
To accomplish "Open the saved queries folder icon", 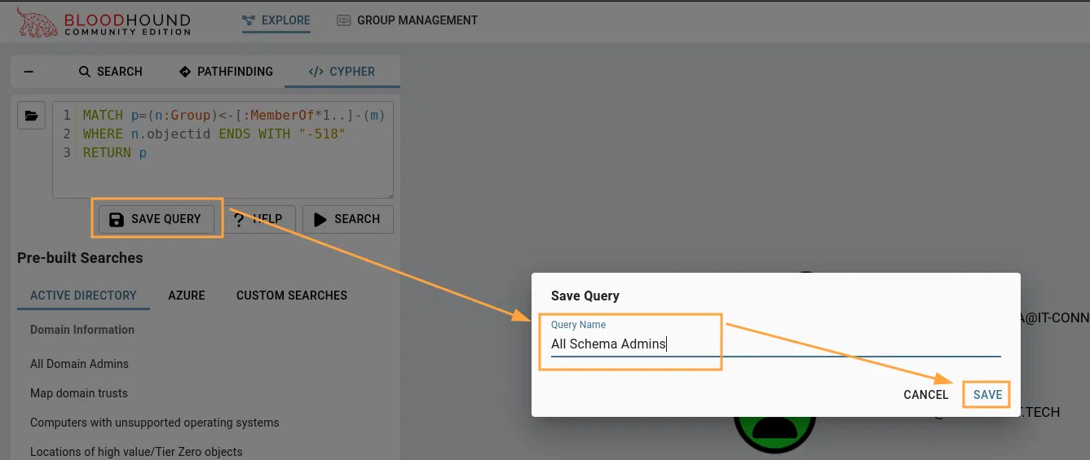I will [31, 116].
